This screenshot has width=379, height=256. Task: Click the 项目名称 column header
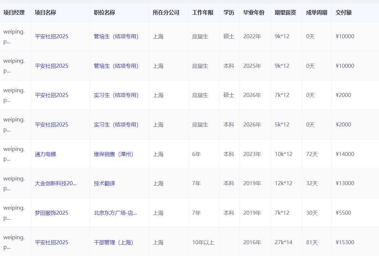coord(45,13)
